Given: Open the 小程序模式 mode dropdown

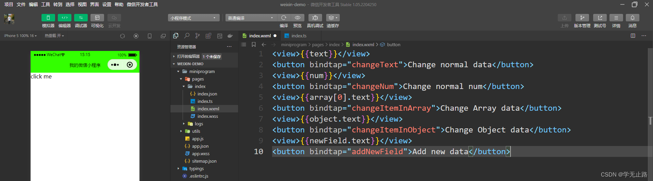Looking at the screenshot, I should pos(194,18).
